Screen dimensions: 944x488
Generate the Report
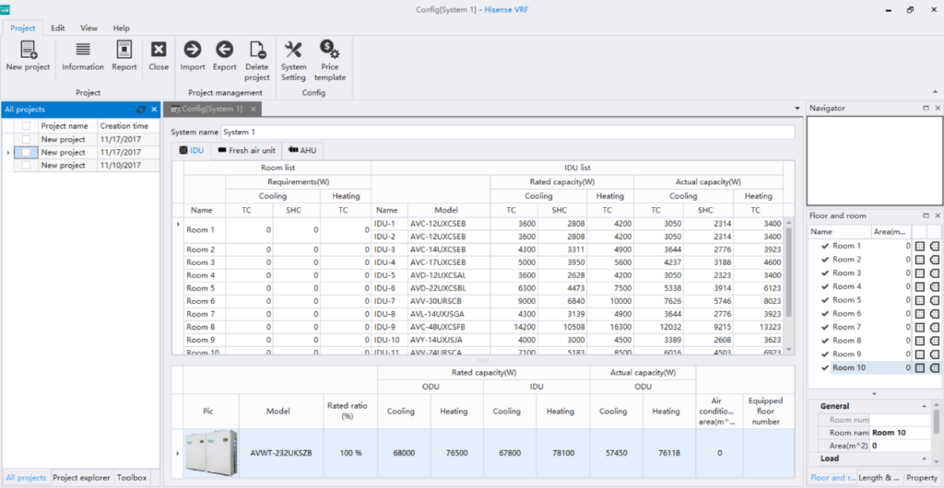(x=124, y=50)
